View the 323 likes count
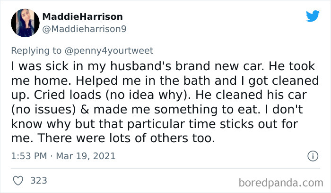Viewport: 331px width, 193px height. 38,180
